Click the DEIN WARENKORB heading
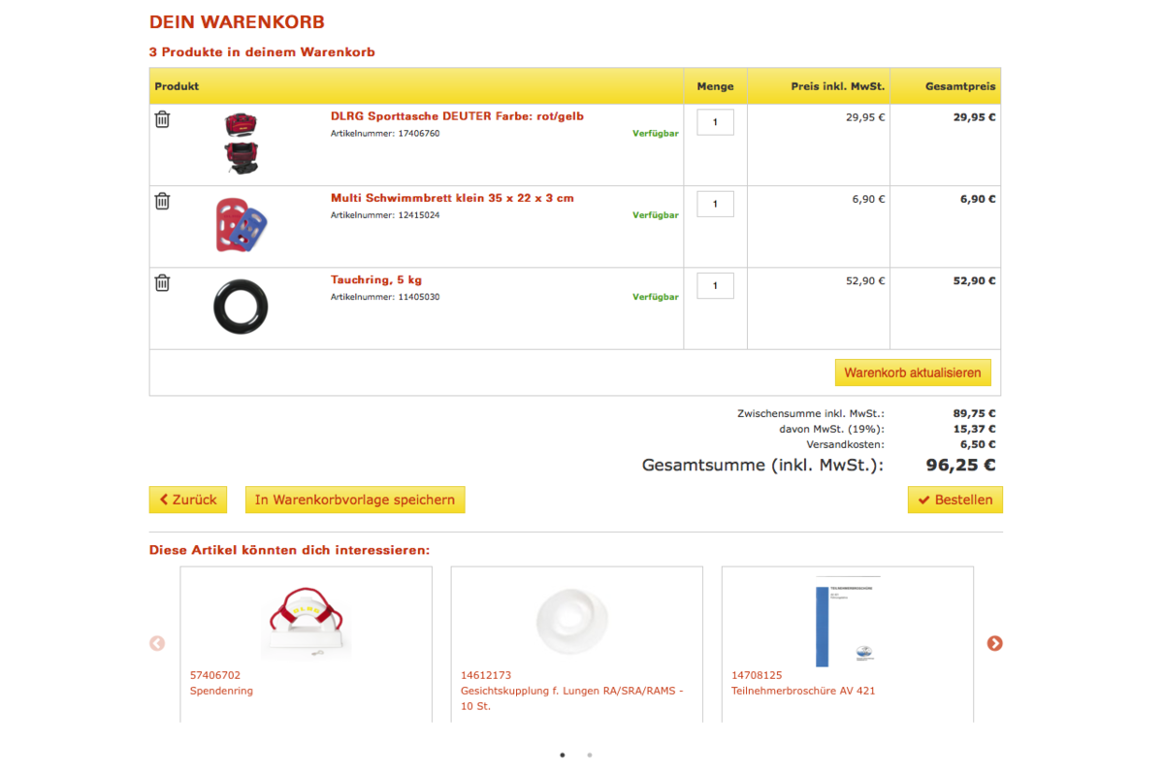Screen dimensions: 1164x776 click(237, 22)
